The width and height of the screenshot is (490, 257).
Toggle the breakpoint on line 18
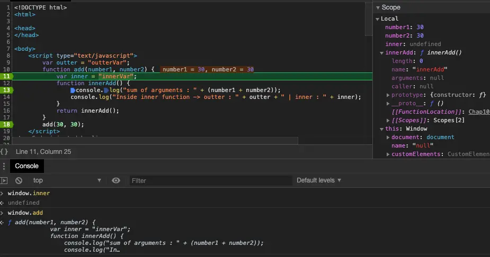pos(6,124)
